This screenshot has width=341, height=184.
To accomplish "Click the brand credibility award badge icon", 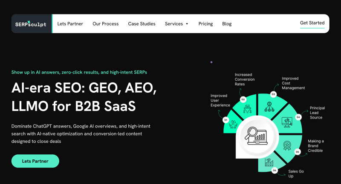I will pyautogui.click(x=287, y=146).
